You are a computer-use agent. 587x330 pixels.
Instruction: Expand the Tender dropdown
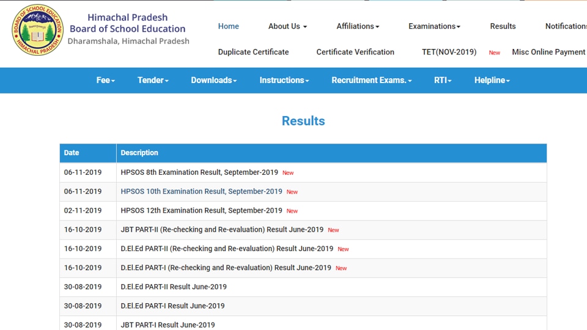click(153, 81)
